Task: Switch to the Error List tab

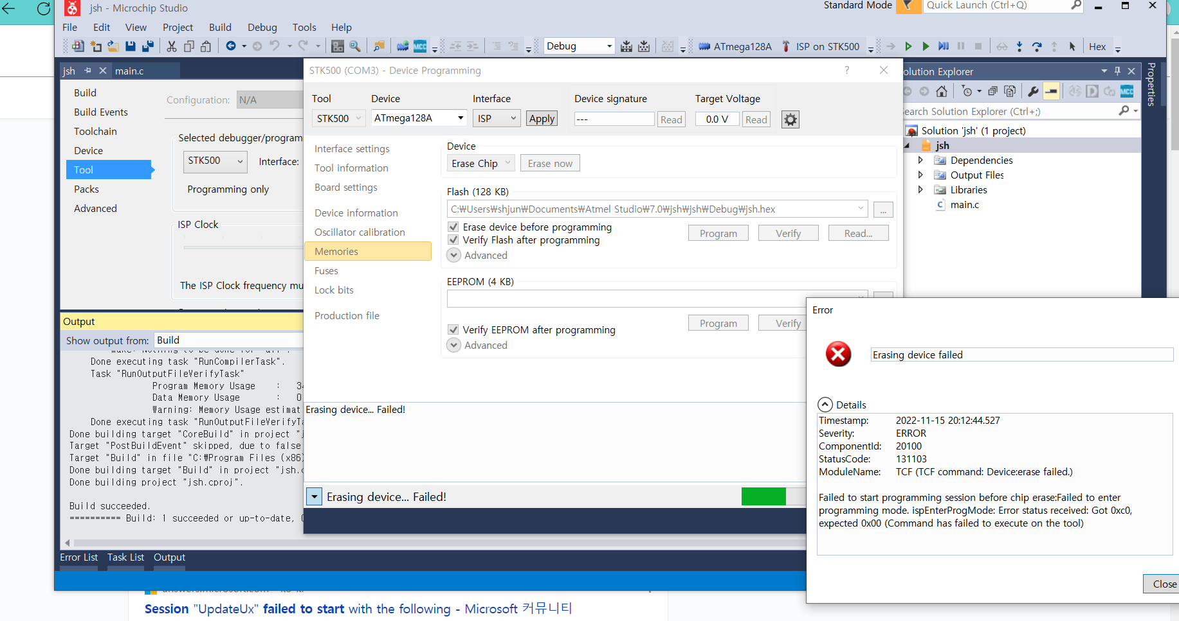Action: (x=79, y=557)
